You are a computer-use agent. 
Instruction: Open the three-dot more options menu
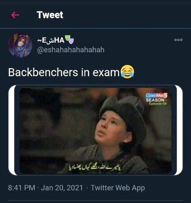pos(178,40)
